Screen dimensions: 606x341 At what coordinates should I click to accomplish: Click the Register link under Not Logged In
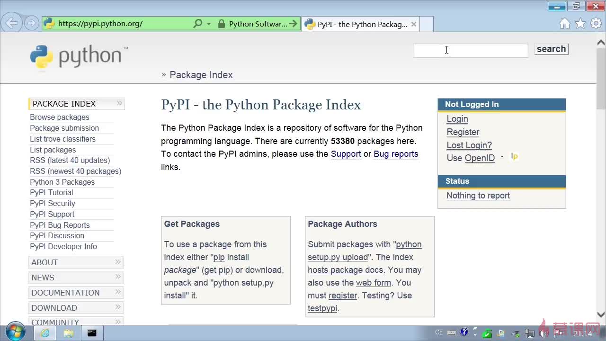[463, 132]
